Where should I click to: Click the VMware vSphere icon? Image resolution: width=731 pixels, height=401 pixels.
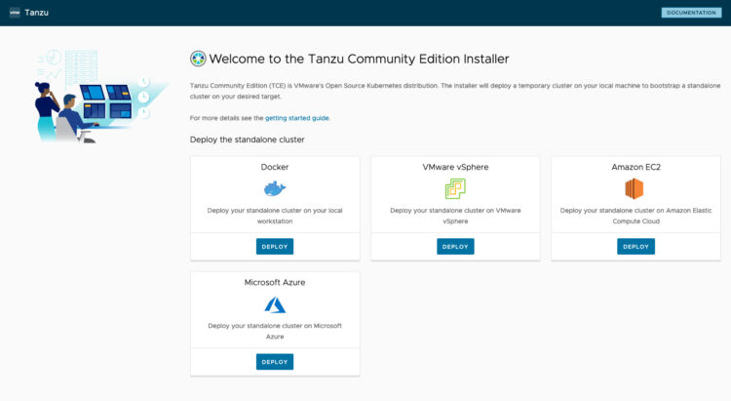coord(455,188)
